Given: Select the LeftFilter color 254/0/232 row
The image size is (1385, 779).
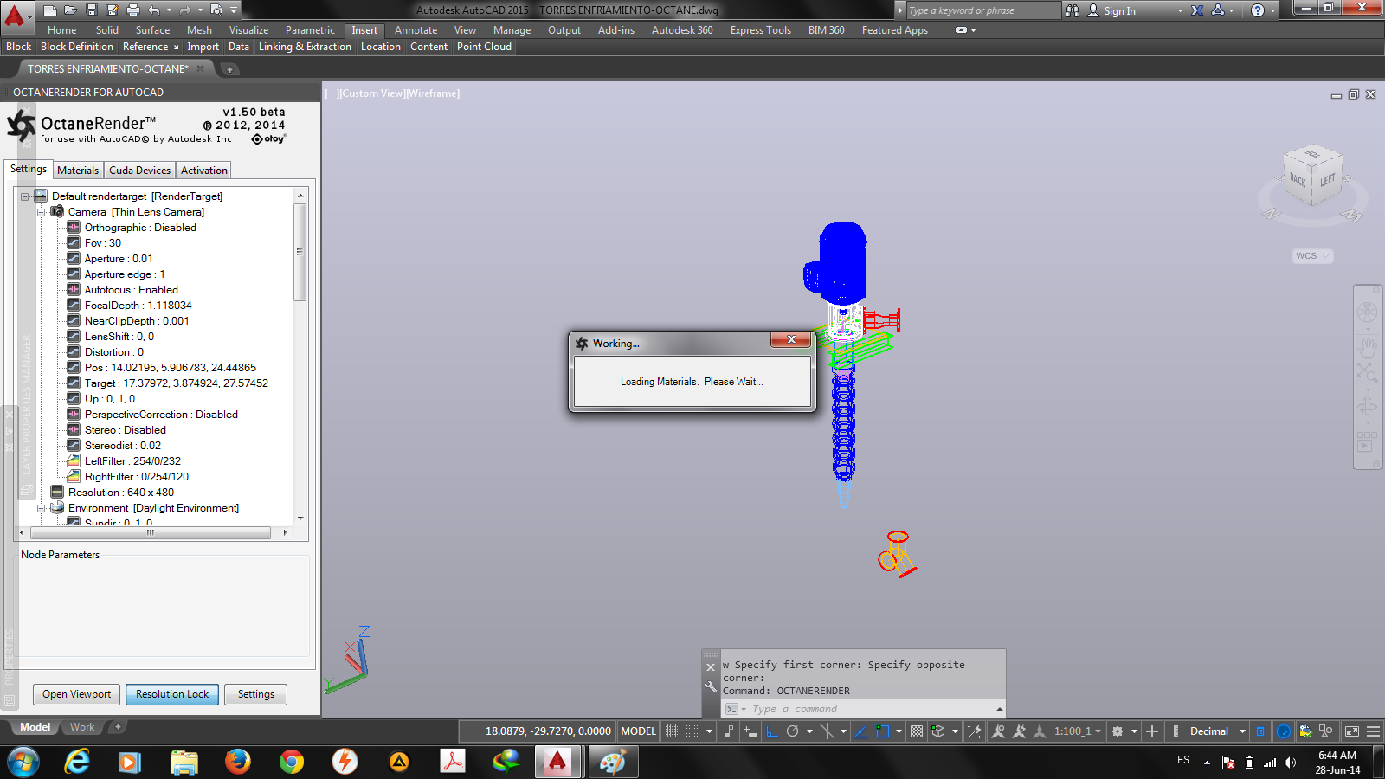Looking at the screenshot, I should pyautogui.click(x=132, y=461).
